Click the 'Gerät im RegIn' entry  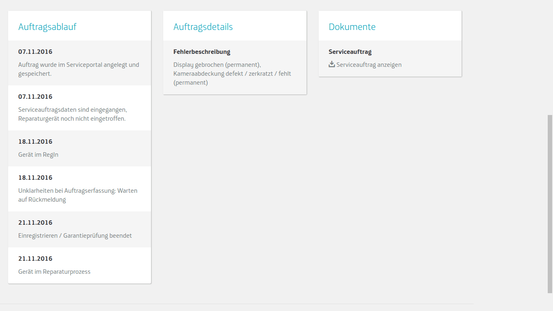[38, 155]
